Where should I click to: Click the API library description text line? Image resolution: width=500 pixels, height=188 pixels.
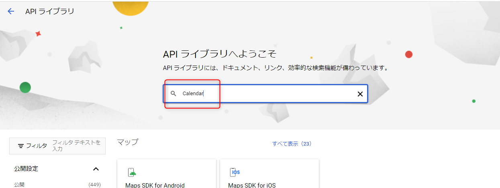(x=276, y=68)
